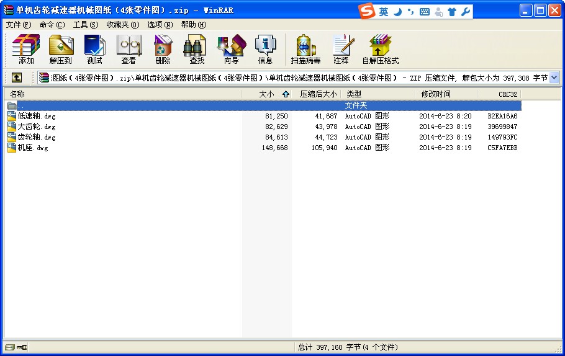
Task: Sort by 名称 column header
Action: (123, 94)
